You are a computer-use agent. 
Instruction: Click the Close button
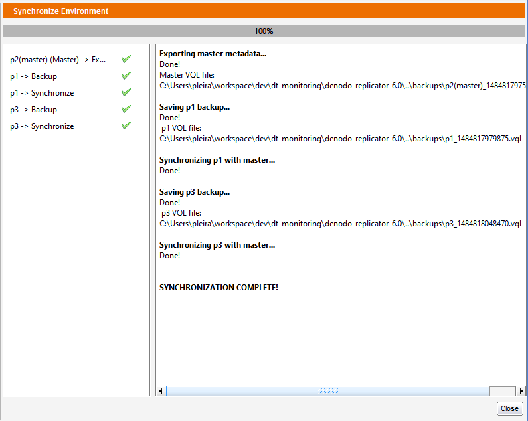509,408
